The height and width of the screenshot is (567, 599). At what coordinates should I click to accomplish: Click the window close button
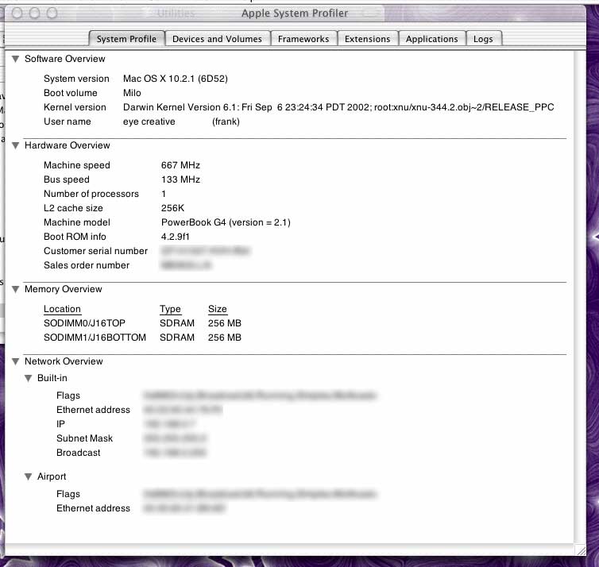point(17,13)
